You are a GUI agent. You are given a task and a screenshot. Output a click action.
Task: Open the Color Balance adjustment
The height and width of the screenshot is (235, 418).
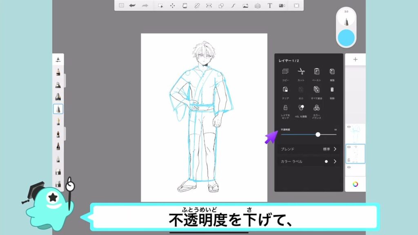(316, 108)
